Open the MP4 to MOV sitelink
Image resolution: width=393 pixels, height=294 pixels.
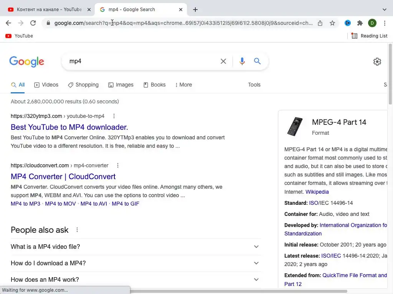(60, 204)
